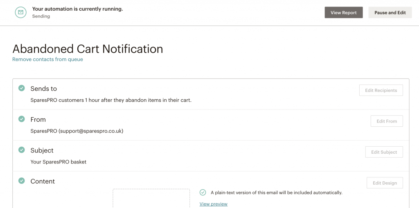Click the Sending status label
Viewport: 419px width, 208px height.
41,16
